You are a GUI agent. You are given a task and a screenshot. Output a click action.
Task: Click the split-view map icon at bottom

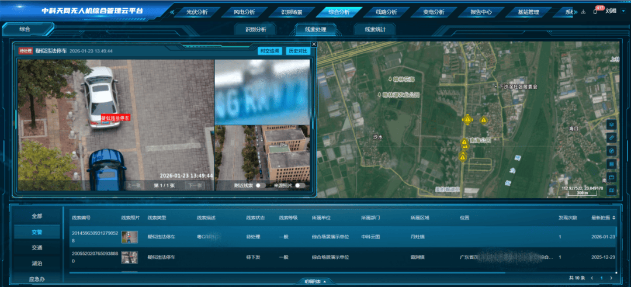(612, 190)
